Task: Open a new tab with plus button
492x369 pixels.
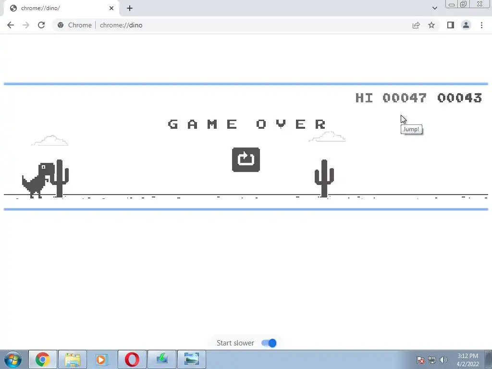Action: [x=130, y=8]
